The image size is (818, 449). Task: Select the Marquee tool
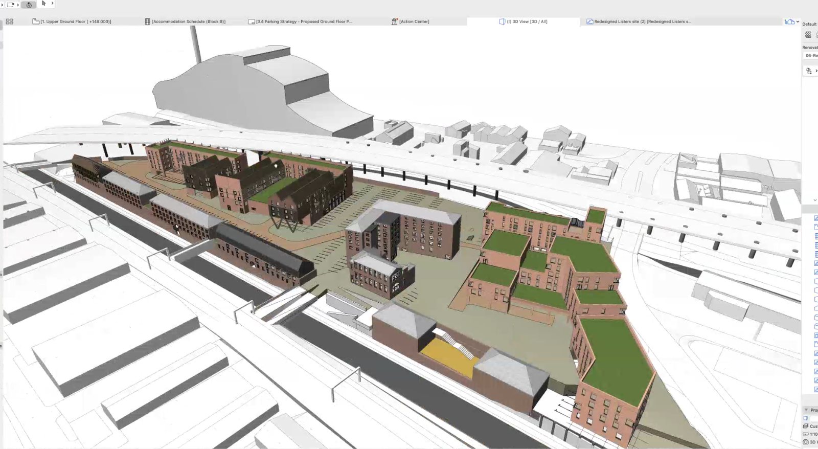[10, 5]
